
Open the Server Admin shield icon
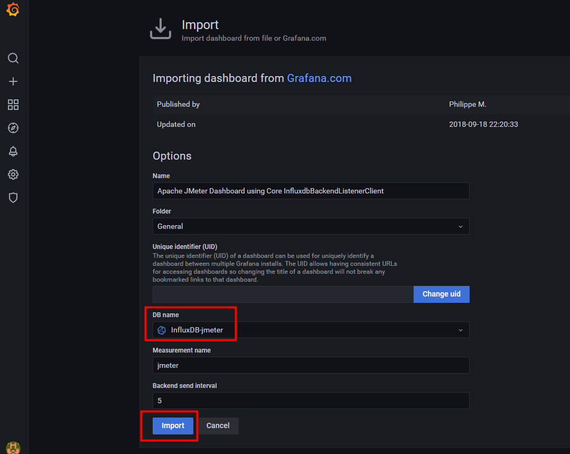click(x=13, y=198)
